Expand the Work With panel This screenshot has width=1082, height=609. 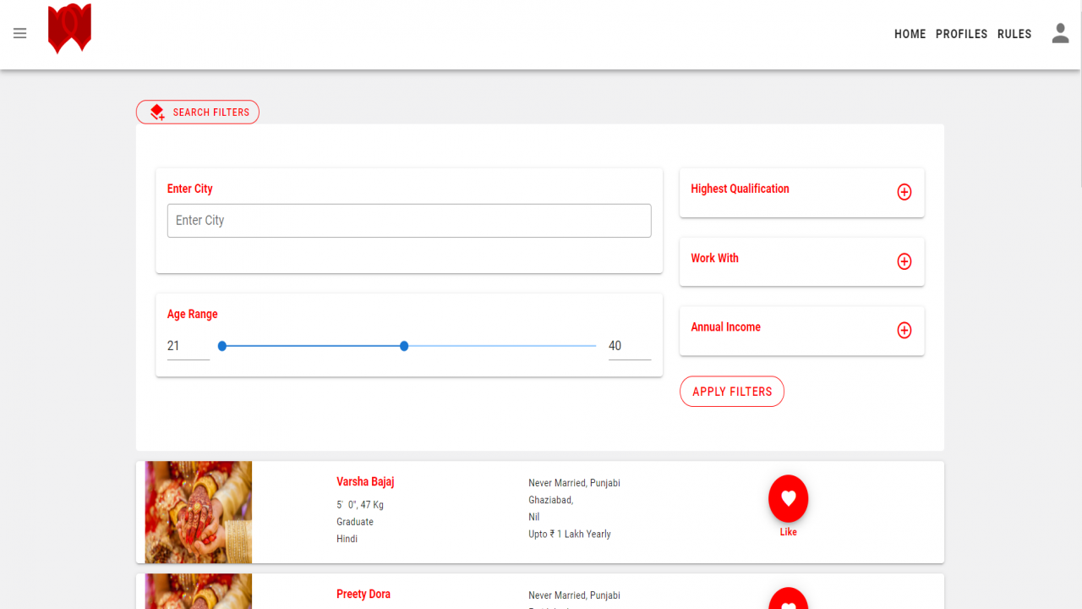[801, 261]
